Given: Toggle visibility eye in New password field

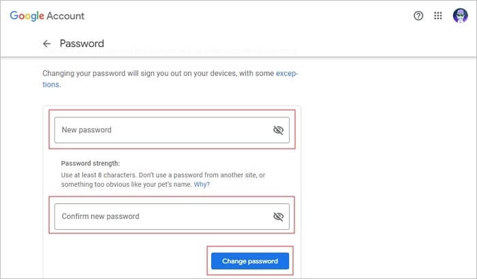Looking at the screenshot, I should tap(278, 130).
